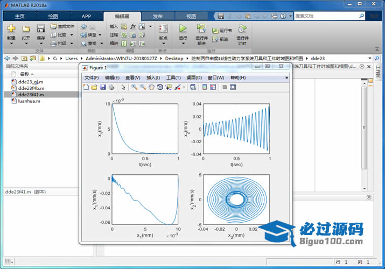Open the Brush tool dropdown arrow in Figure toolbar
The width and height of the screenshot is (385, 269).
(184, 87)
